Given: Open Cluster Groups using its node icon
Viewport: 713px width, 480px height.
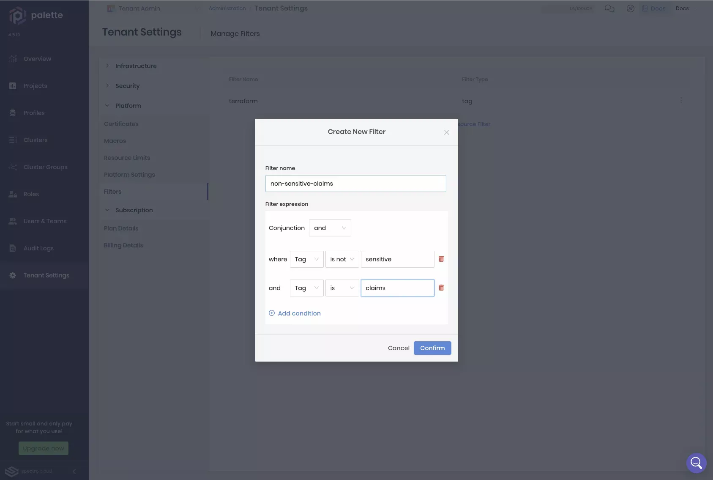Looking at the screenshot, I should click(x=13, y=167).
